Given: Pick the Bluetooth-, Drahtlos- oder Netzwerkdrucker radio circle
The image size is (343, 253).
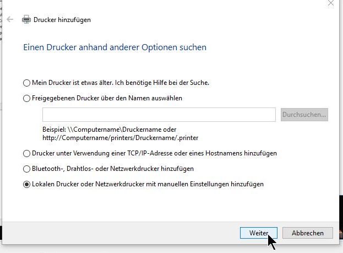Looking at the screenshot, I should pos(26,169).
